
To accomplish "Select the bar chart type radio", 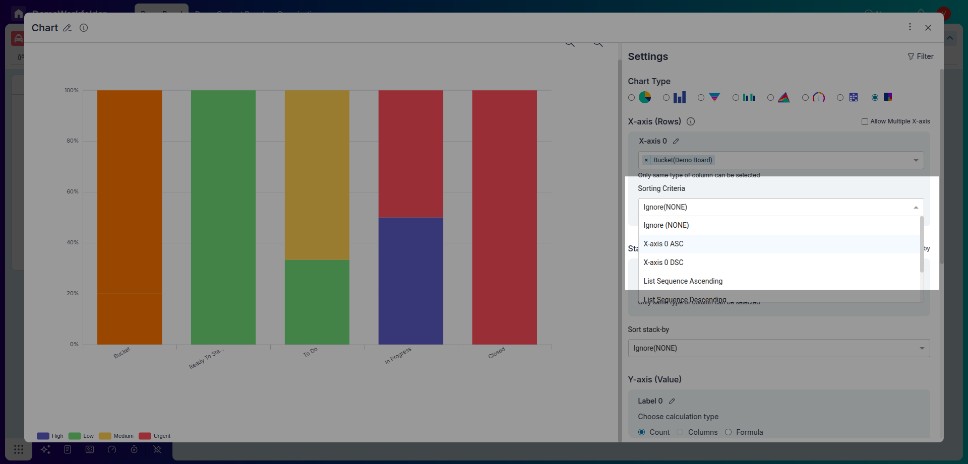I will click(x=667, y=98).
